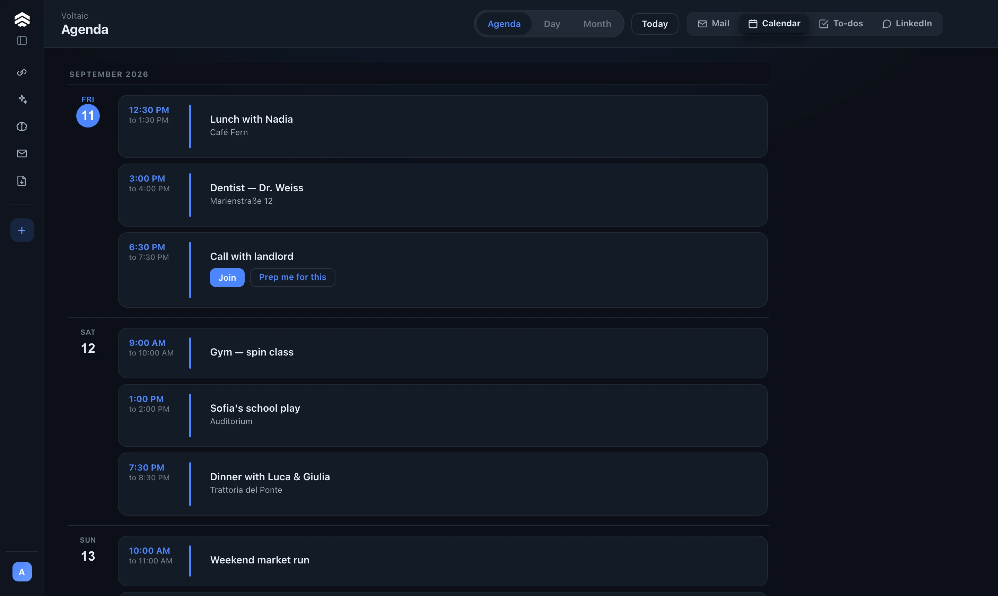Open the file download icon in sidebar
This screenshot has height=596, width=998.
coord(22,181)
